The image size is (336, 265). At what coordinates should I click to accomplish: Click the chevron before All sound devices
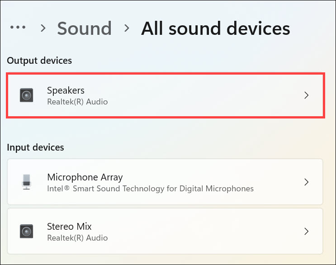pos(127,28)
